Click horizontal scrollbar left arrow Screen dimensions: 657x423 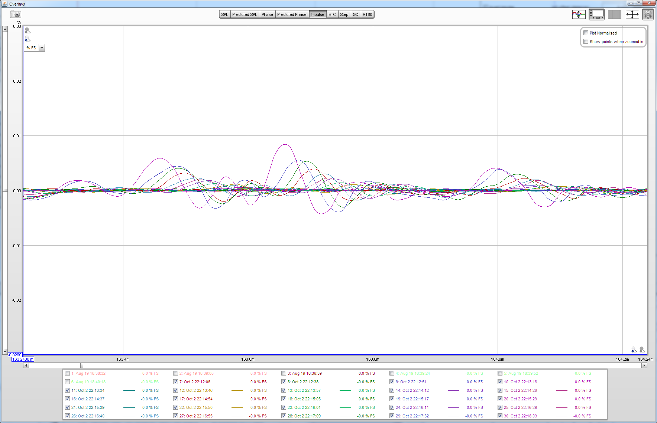[26, 365]
